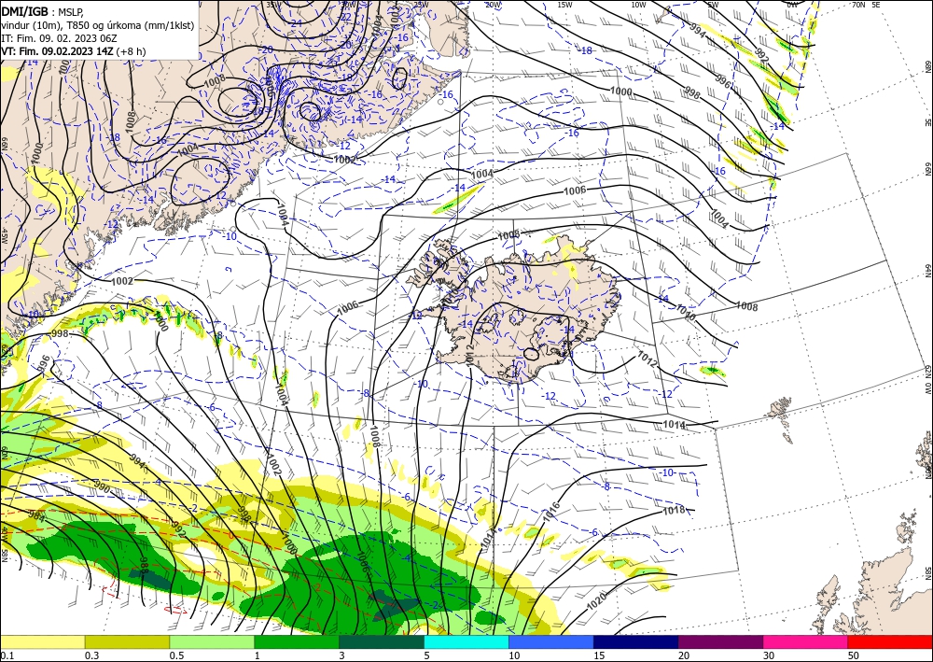Click the purple 20–30 legend swatch

point(720,641)
